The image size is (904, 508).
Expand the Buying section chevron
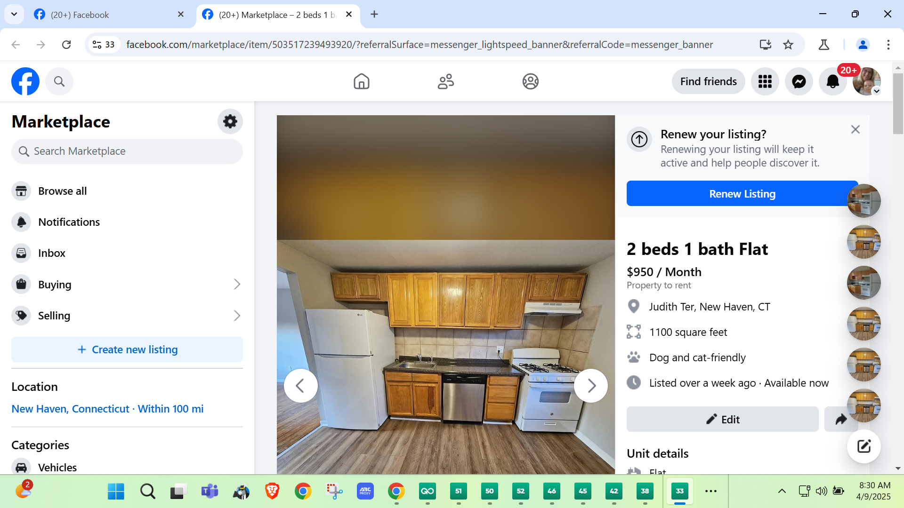[x=237, y=284]
